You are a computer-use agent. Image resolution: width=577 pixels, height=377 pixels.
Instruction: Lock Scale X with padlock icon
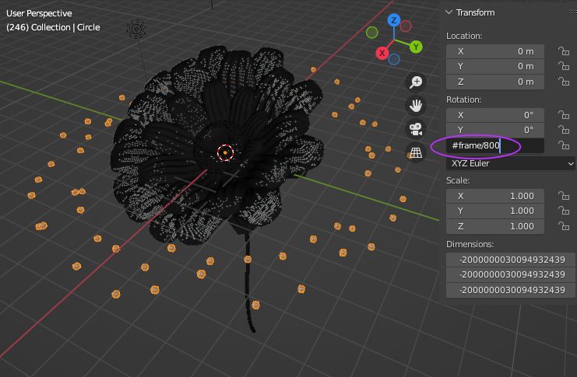click(564, 195)
